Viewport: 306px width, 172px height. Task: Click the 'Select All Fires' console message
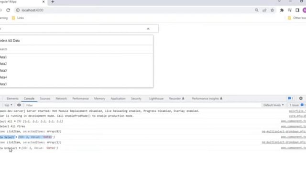[12, 126]
